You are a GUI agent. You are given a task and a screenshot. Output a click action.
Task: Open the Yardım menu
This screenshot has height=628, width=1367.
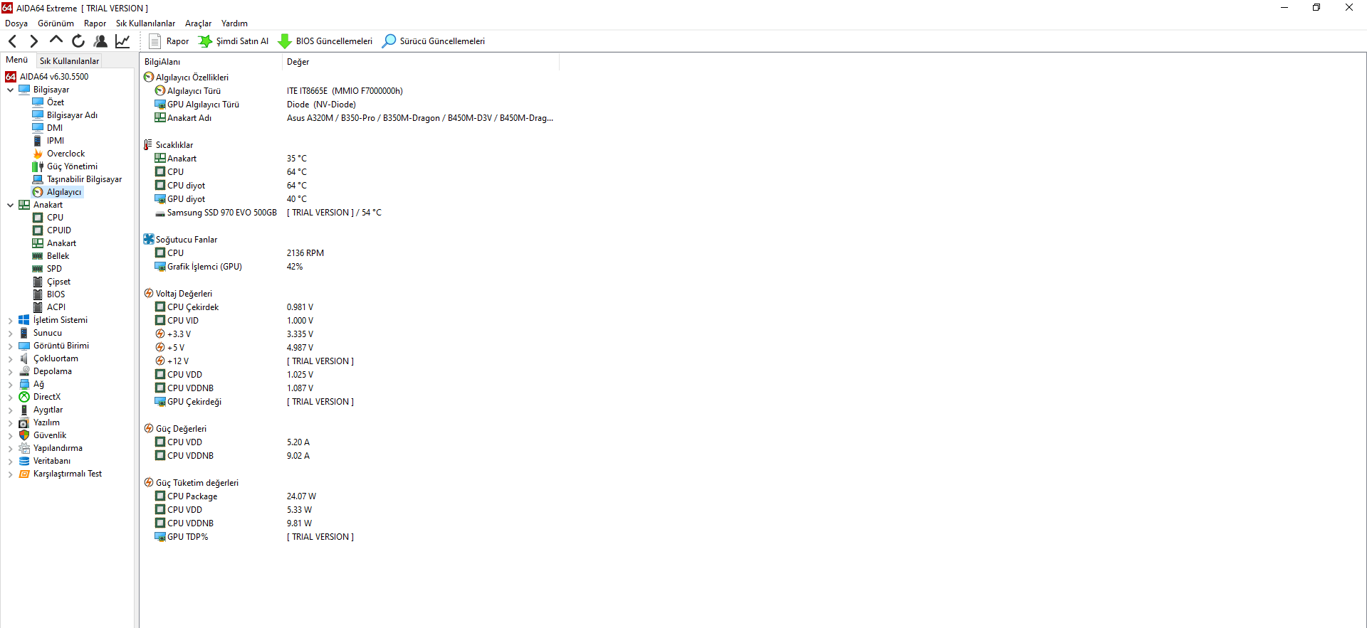234,23
